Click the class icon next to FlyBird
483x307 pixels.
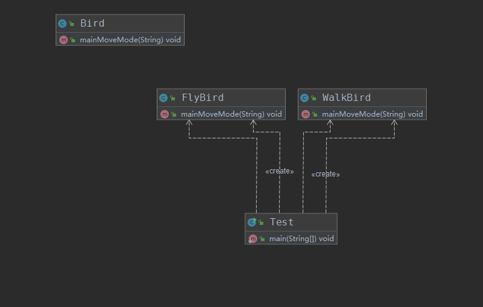(x=163, y=98)
